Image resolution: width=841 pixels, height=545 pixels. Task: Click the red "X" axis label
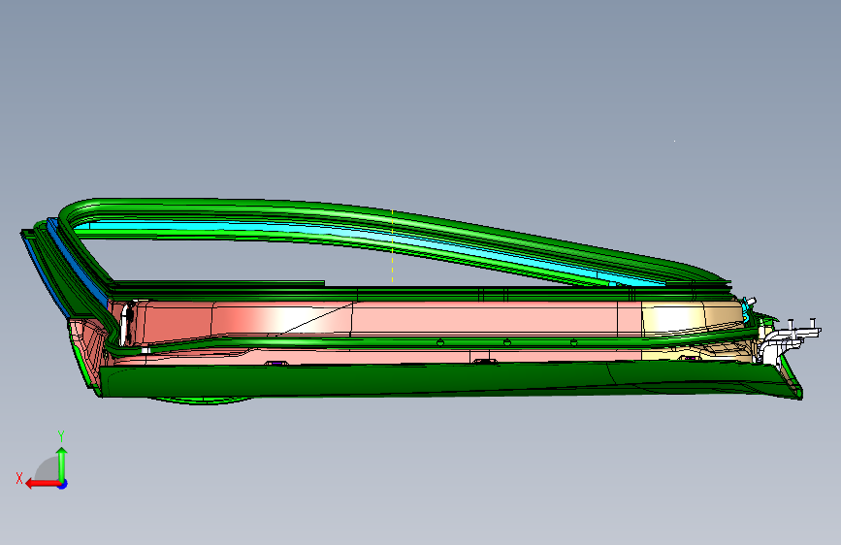19,478
